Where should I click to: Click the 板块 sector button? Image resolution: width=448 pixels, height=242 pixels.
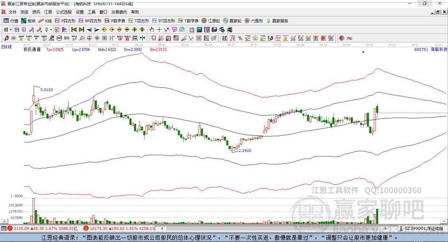click(28, 21)
